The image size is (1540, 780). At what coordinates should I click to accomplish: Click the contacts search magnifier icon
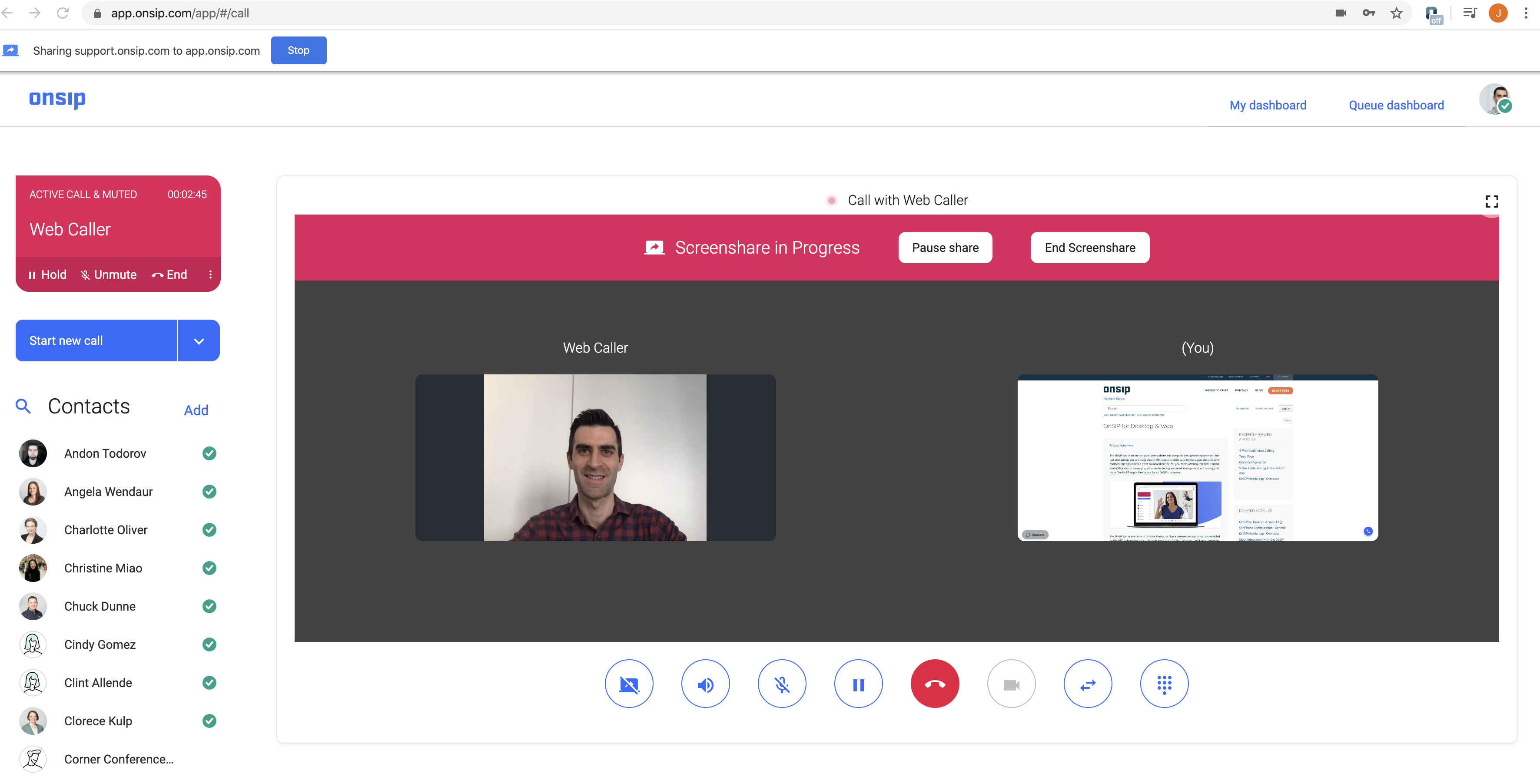pyautogui.click(x=23, y=407)
